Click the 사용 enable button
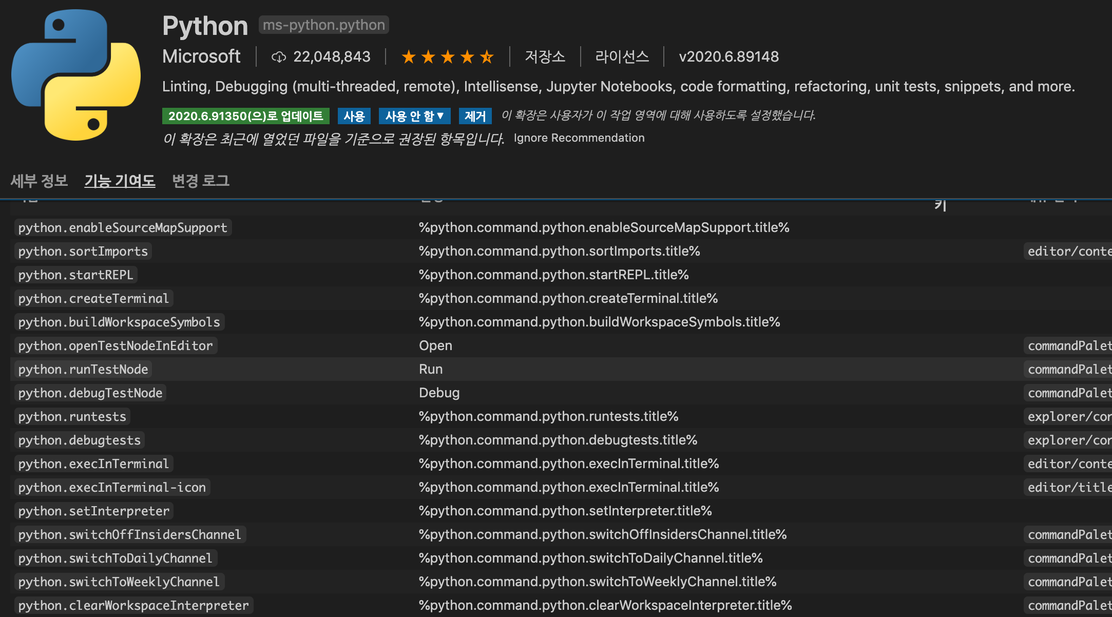This screenshot has width=1112, height=617. (355, 116)
